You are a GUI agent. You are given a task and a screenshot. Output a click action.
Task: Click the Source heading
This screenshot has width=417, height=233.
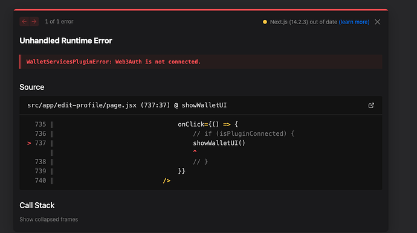[x=32, y=87]
